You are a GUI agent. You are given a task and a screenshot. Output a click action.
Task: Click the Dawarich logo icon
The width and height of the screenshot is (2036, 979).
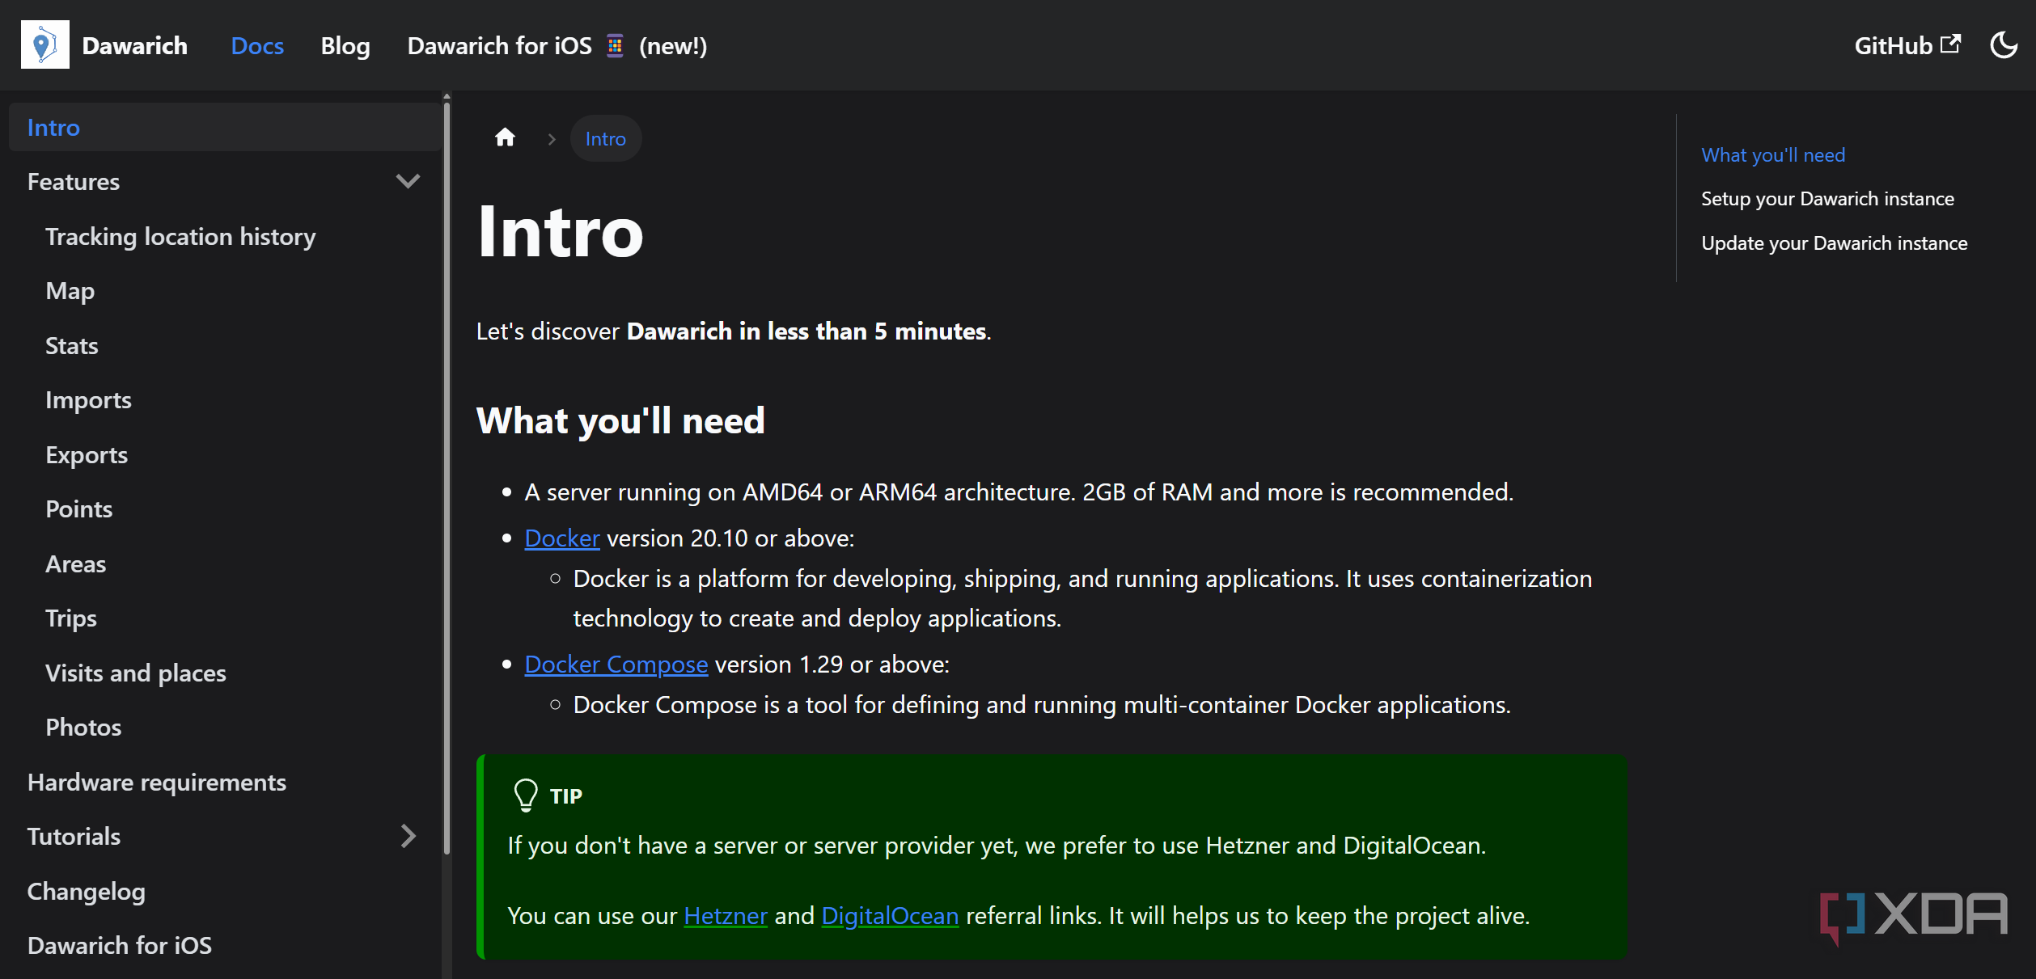coord(44,45)
